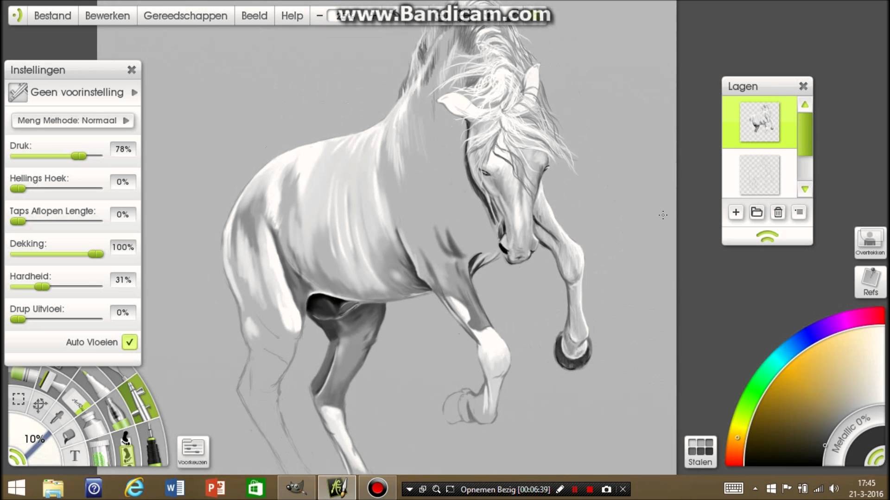Image resolution: width=890 pixels, height=500 pixels.
Task: Select the Text tool in the tool wheel
Action: 75,454
